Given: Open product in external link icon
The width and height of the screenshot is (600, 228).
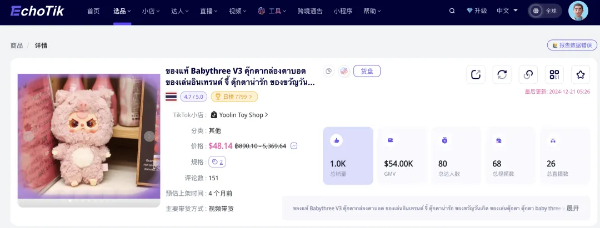Looking at the screenshot, I should click(x=476, y=74).
